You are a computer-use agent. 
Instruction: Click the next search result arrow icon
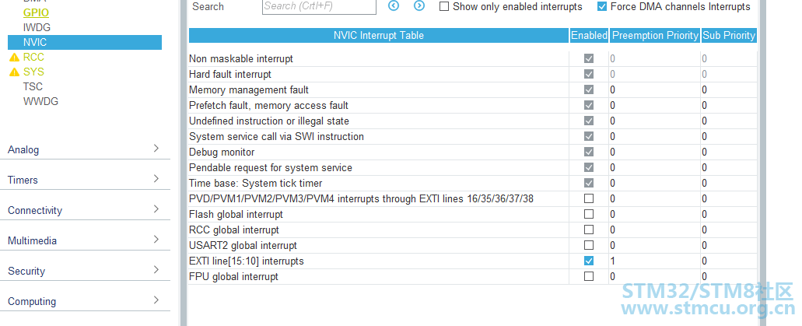click(x=419, y=5)
